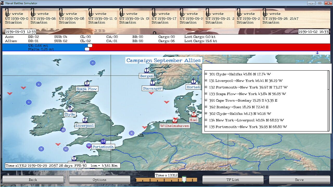Viewport: 333px width, 187px height.
Task: Click the Wilhelmshaven port anchor icon
Action: pyautogui.click(x=174, y=120)
